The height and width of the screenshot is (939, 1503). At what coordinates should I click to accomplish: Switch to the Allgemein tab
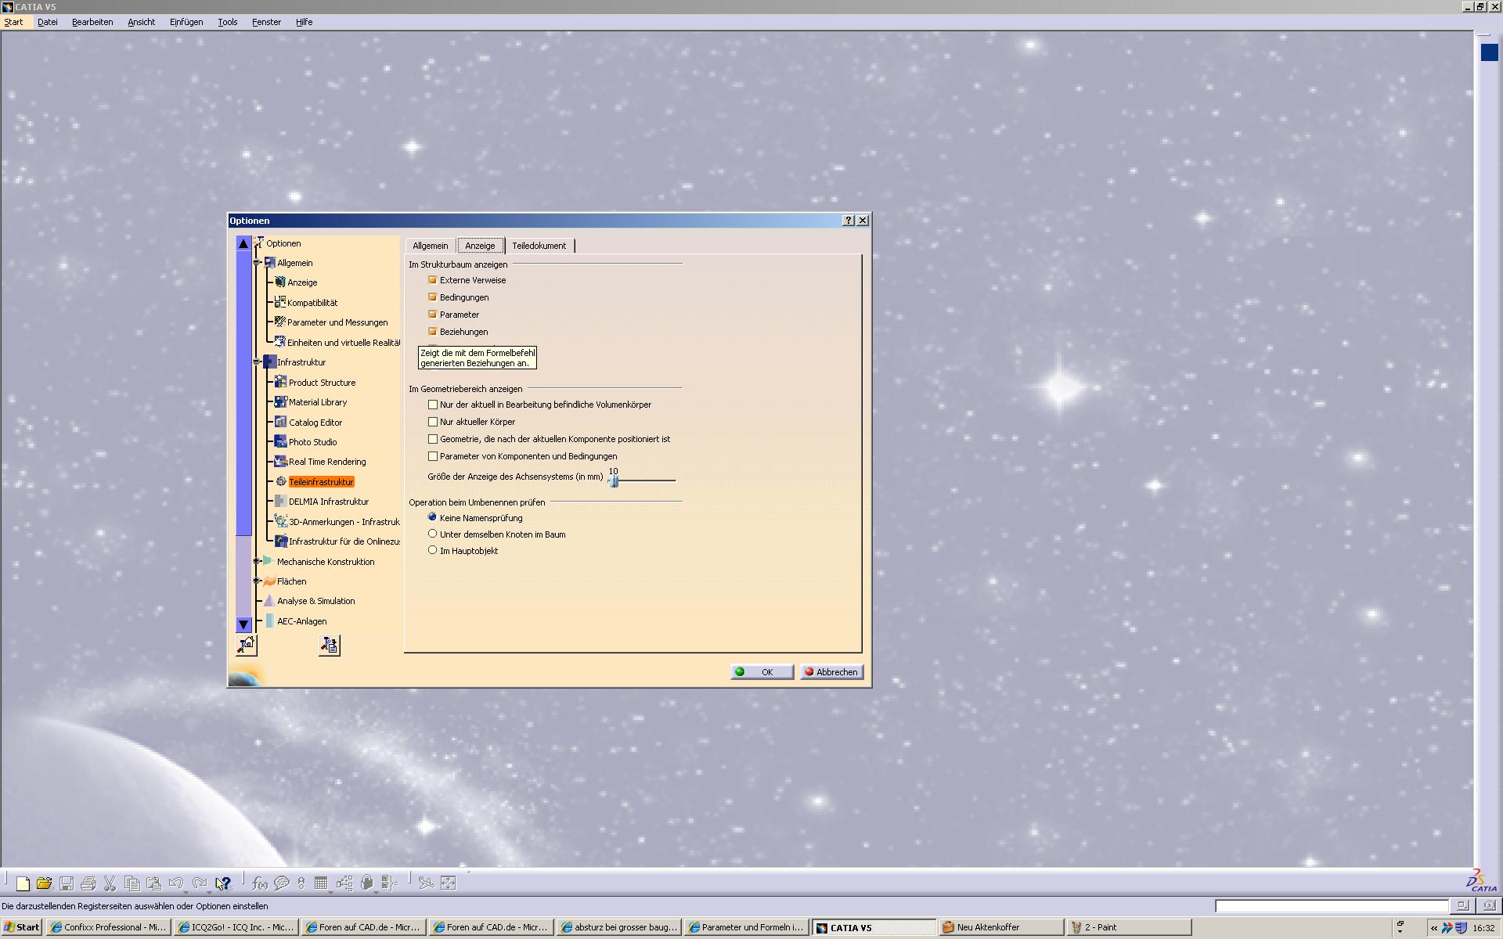431,246
